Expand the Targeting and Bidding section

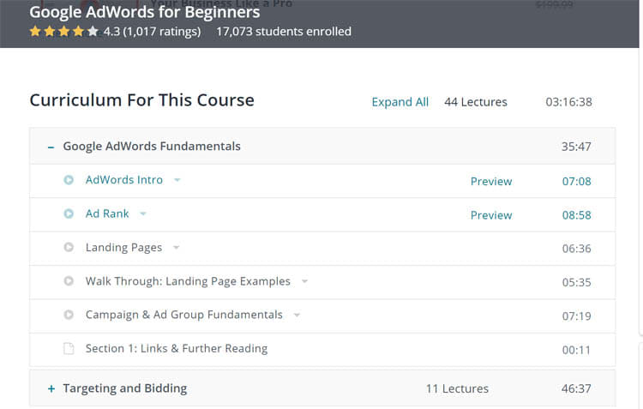(51, 388)
